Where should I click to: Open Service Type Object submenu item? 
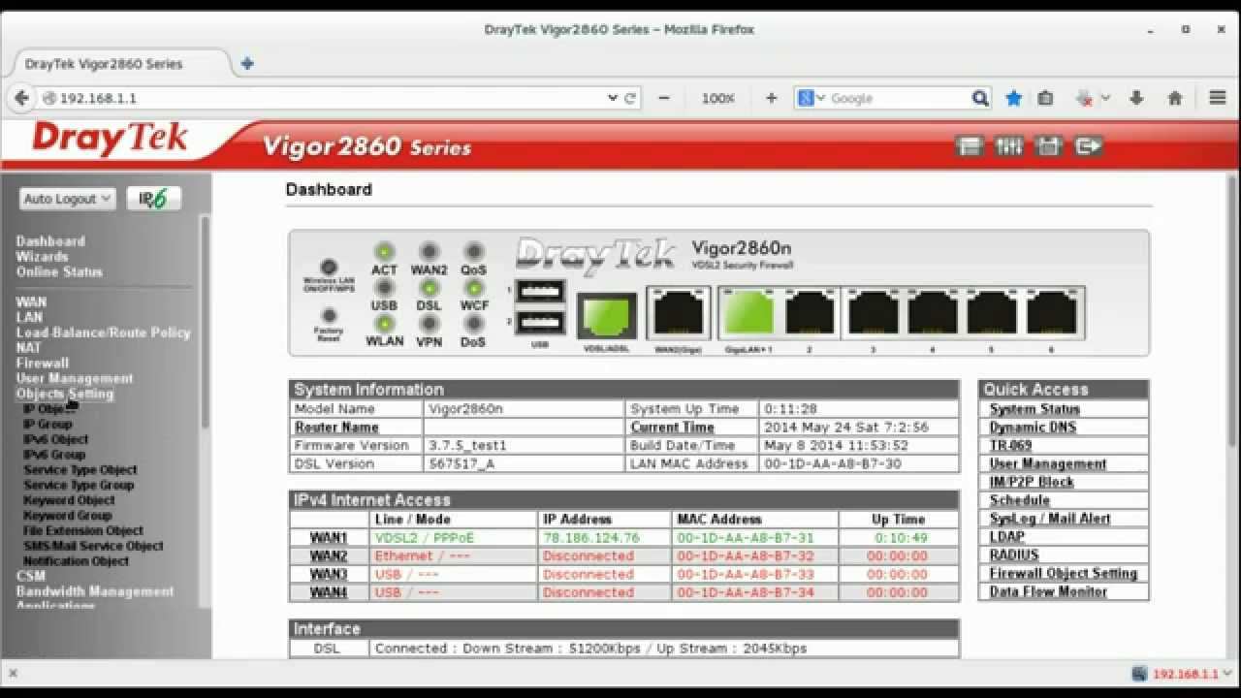[x=80, y=470]
